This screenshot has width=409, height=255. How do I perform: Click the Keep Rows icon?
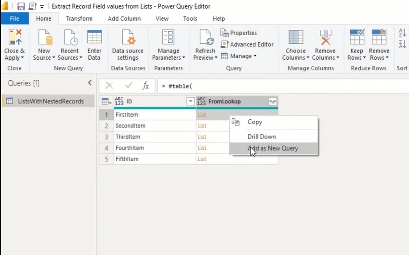357,37
